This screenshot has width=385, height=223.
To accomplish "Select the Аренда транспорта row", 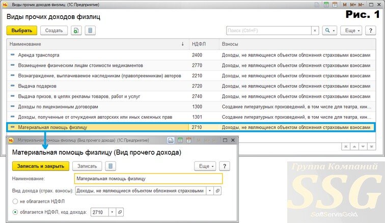I will (191, 55).
